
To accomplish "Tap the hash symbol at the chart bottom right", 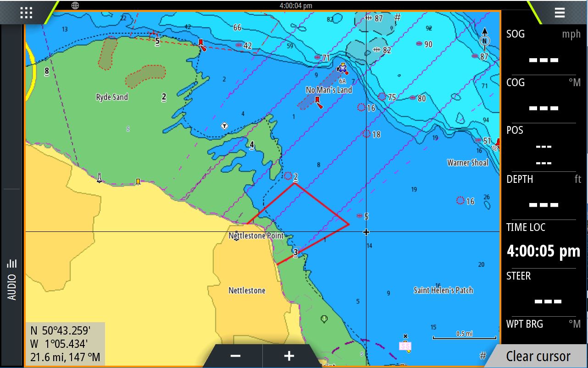I will pyautogui.click(x=483, y=355).
